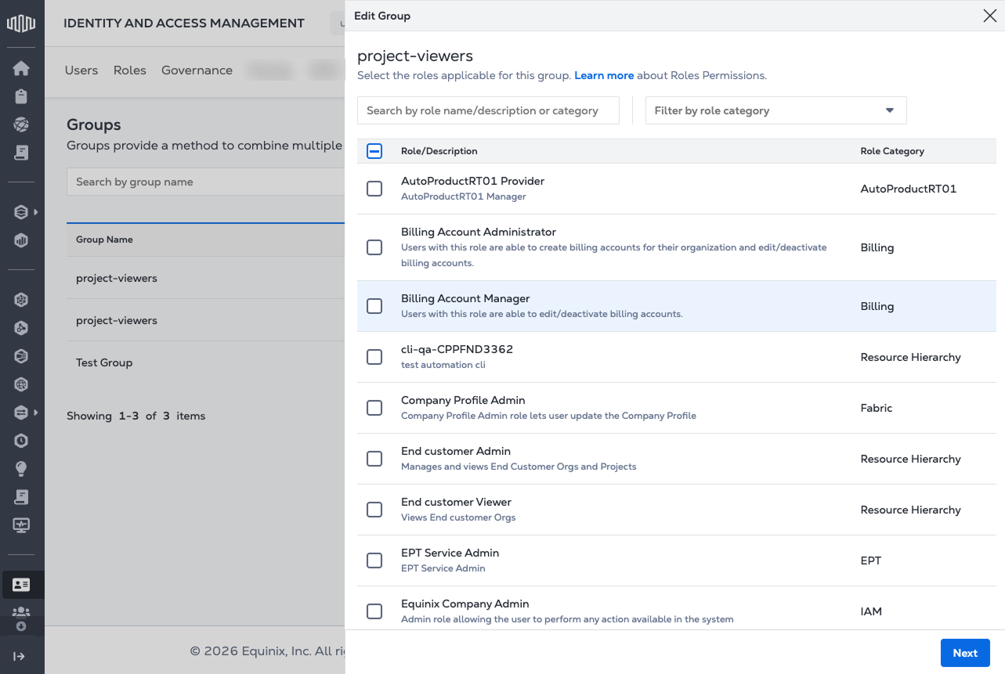
Task: Close the Edit Group panel
Action: (x=989, y=16)
